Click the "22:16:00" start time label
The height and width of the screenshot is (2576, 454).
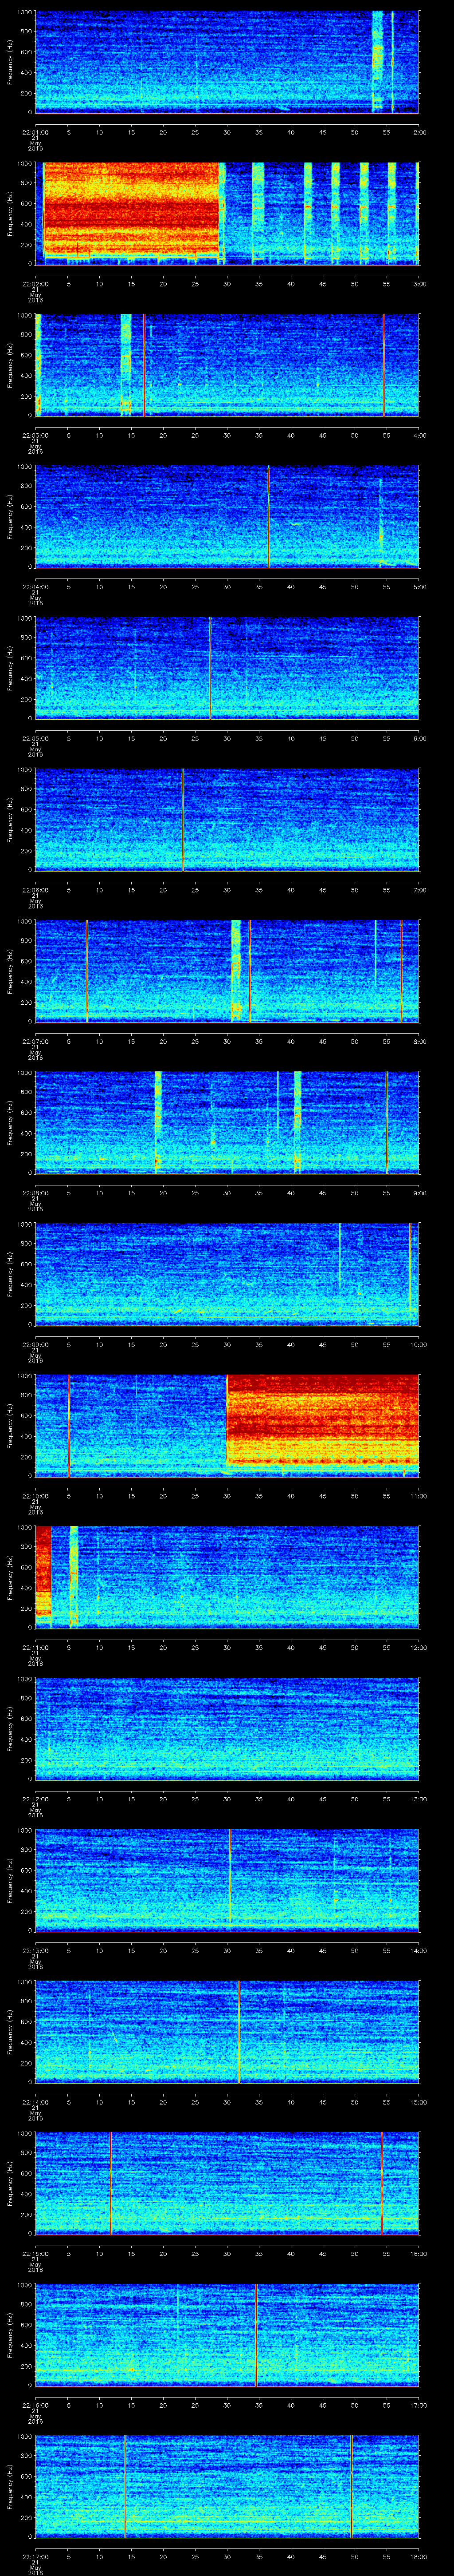point(36,2405)
